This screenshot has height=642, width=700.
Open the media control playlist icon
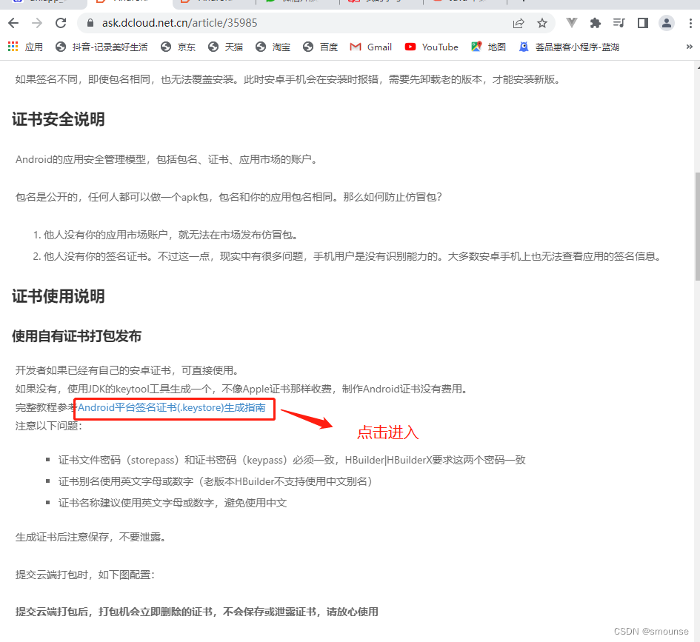click(619, 23)
